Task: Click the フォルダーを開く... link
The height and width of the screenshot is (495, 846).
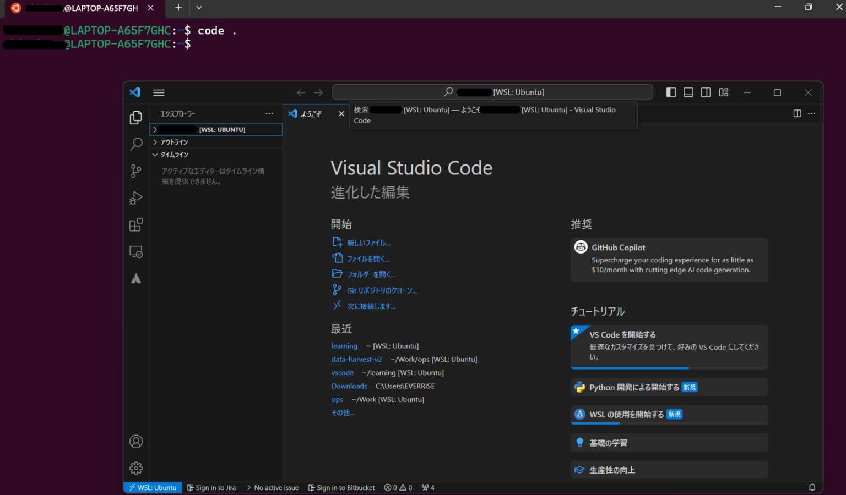Action: point(371,274)
